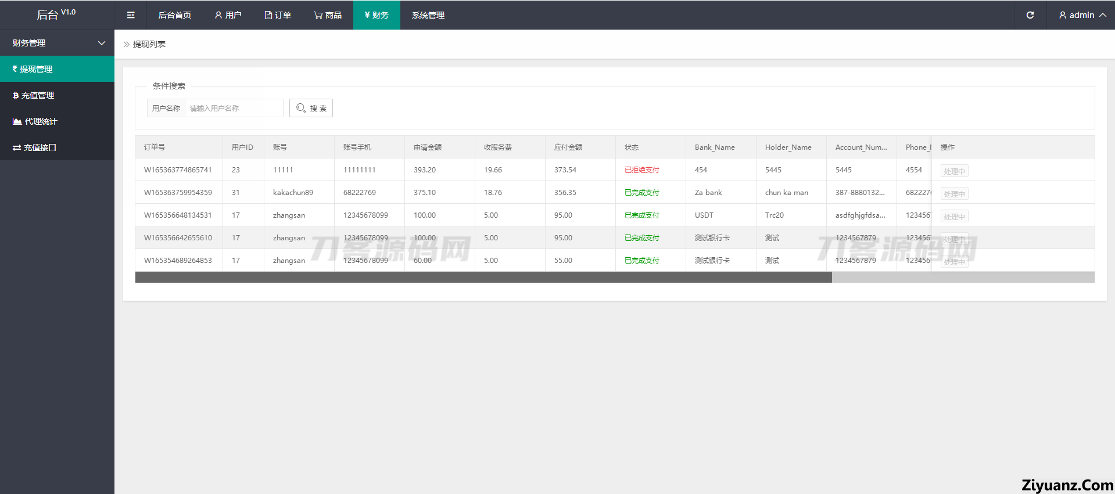Open the 订单 top navigation menu
The image size is (1115, 494).
[x=278, y=15]
